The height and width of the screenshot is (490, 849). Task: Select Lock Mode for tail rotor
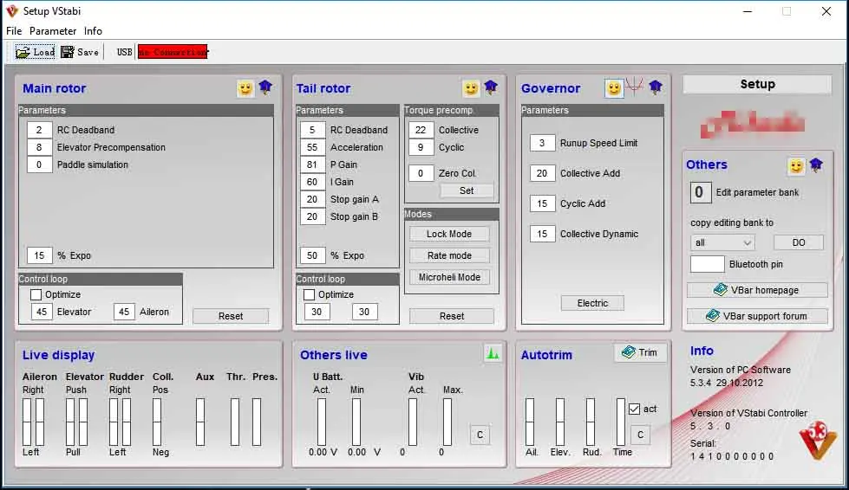point(449,234)
